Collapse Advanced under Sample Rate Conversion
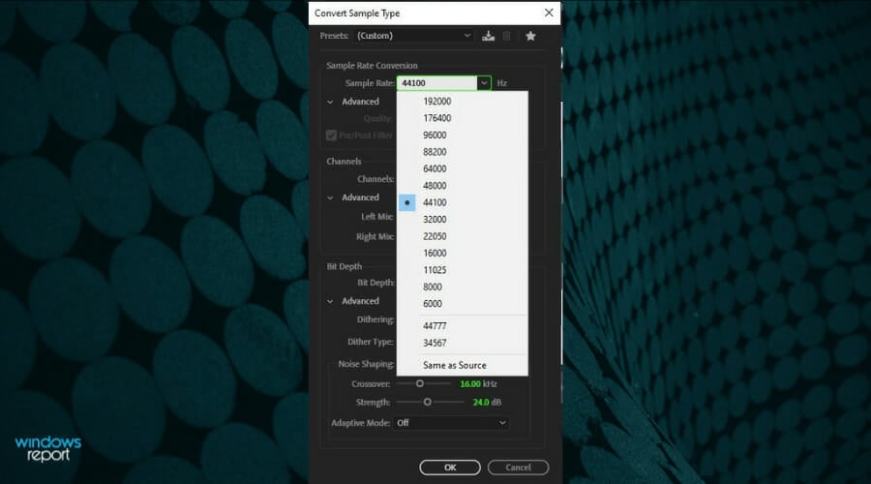The height and width of the screenshot is (484, 871). pyautogui.click(x=330, y=102)
